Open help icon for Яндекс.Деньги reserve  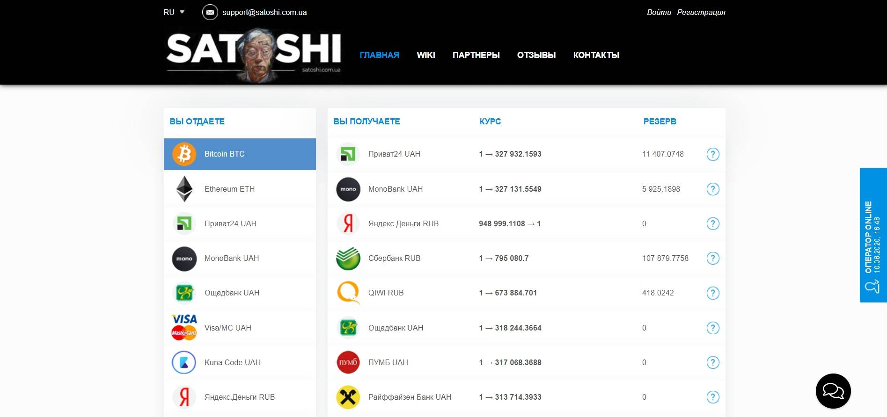[712, 223]
